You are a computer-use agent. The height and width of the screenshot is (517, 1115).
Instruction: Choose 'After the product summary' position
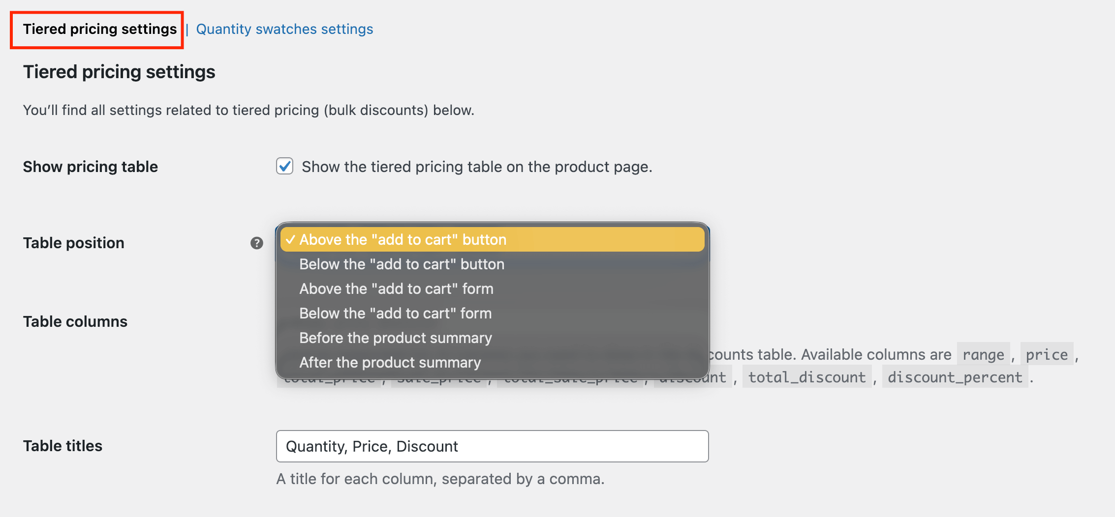390,362
